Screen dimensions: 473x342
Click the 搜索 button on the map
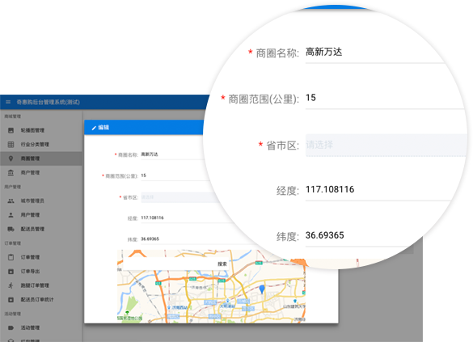tap(222, 264)
